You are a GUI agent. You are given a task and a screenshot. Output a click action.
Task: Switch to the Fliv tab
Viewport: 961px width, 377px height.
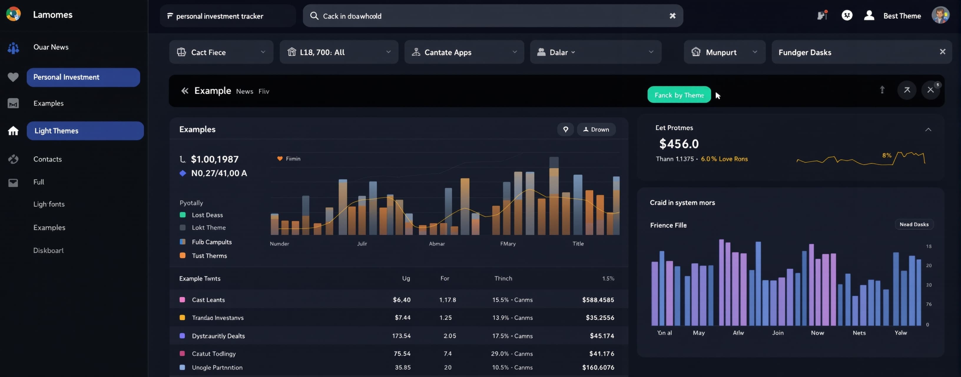(264, 91)
